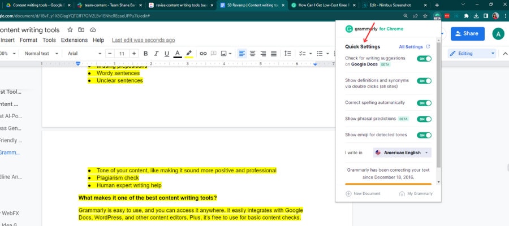Open the Help menu

coord(98,40)
